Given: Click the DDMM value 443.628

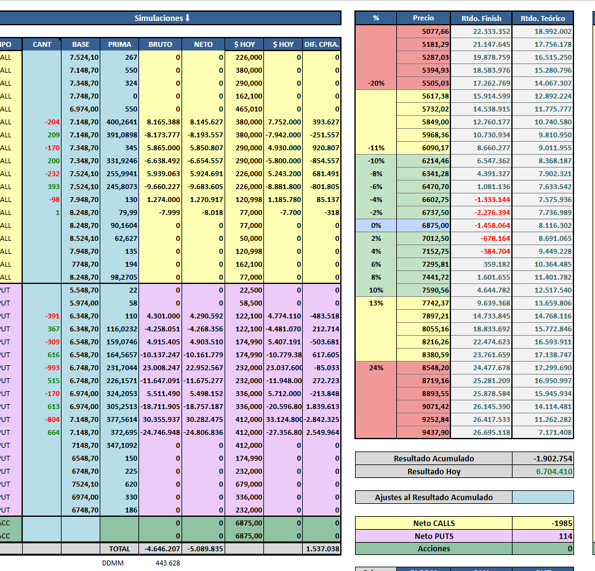Looking at the screenshot, I should (167, 563).
